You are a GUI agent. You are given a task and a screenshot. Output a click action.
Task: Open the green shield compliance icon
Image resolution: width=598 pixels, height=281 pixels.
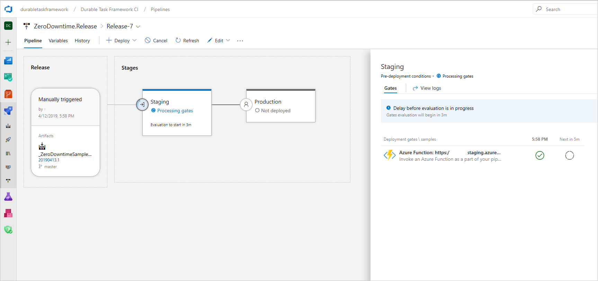point(8,229)
